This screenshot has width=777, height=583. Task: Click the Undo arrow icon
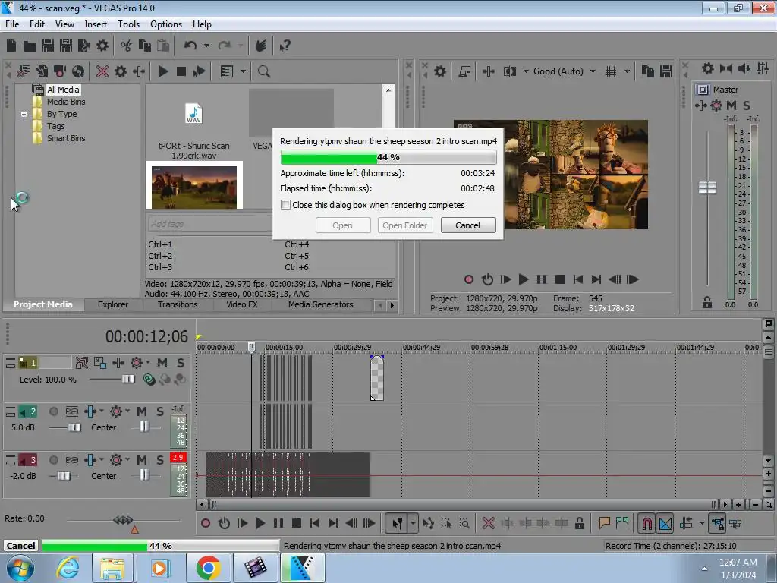point(190,46)
